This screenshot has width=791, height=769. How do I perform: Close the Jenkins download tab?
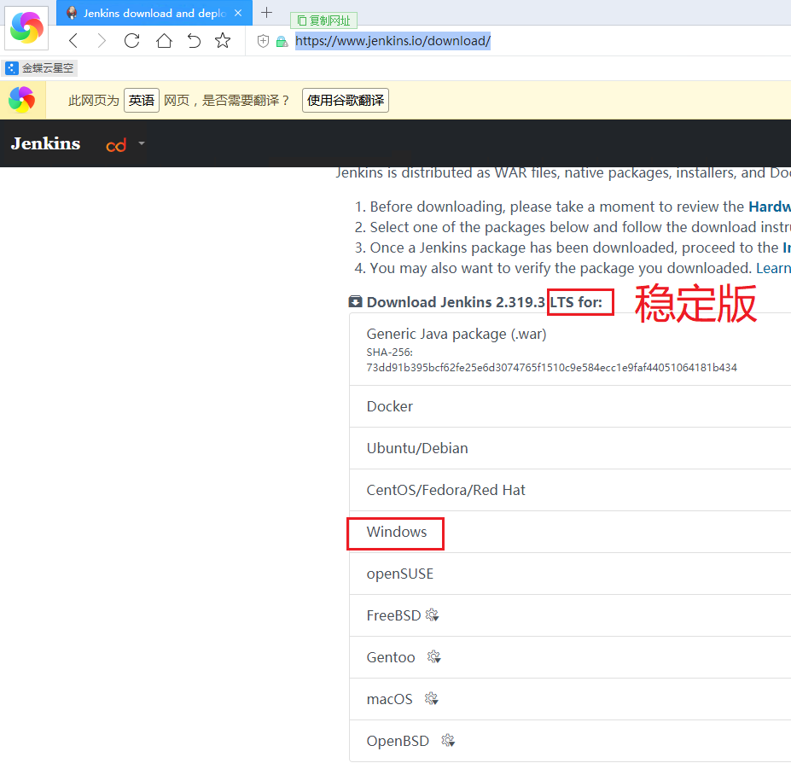[238, 13]
